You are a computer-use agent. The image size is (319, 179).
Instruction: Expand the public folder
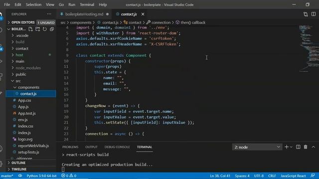point(21,74)
